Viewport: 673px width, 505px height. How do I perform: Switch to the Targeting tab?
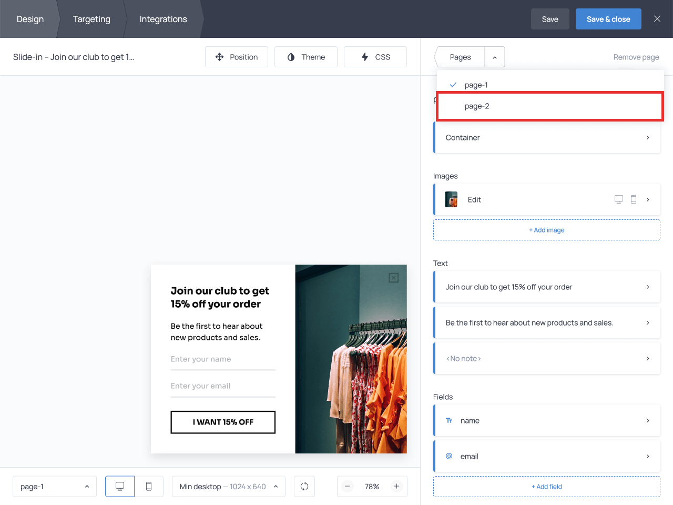click(x=91, y=19)
